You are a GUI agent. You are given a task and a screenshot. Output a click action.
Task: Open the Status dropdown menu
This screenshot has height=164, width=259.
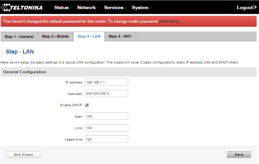click(63, 8)
